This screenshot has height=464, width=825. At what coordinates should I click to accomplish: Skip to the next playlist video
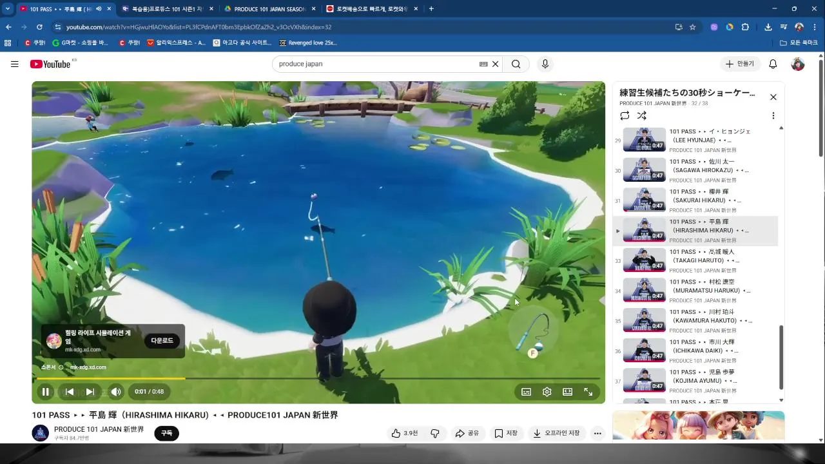(x=90, y=391)
